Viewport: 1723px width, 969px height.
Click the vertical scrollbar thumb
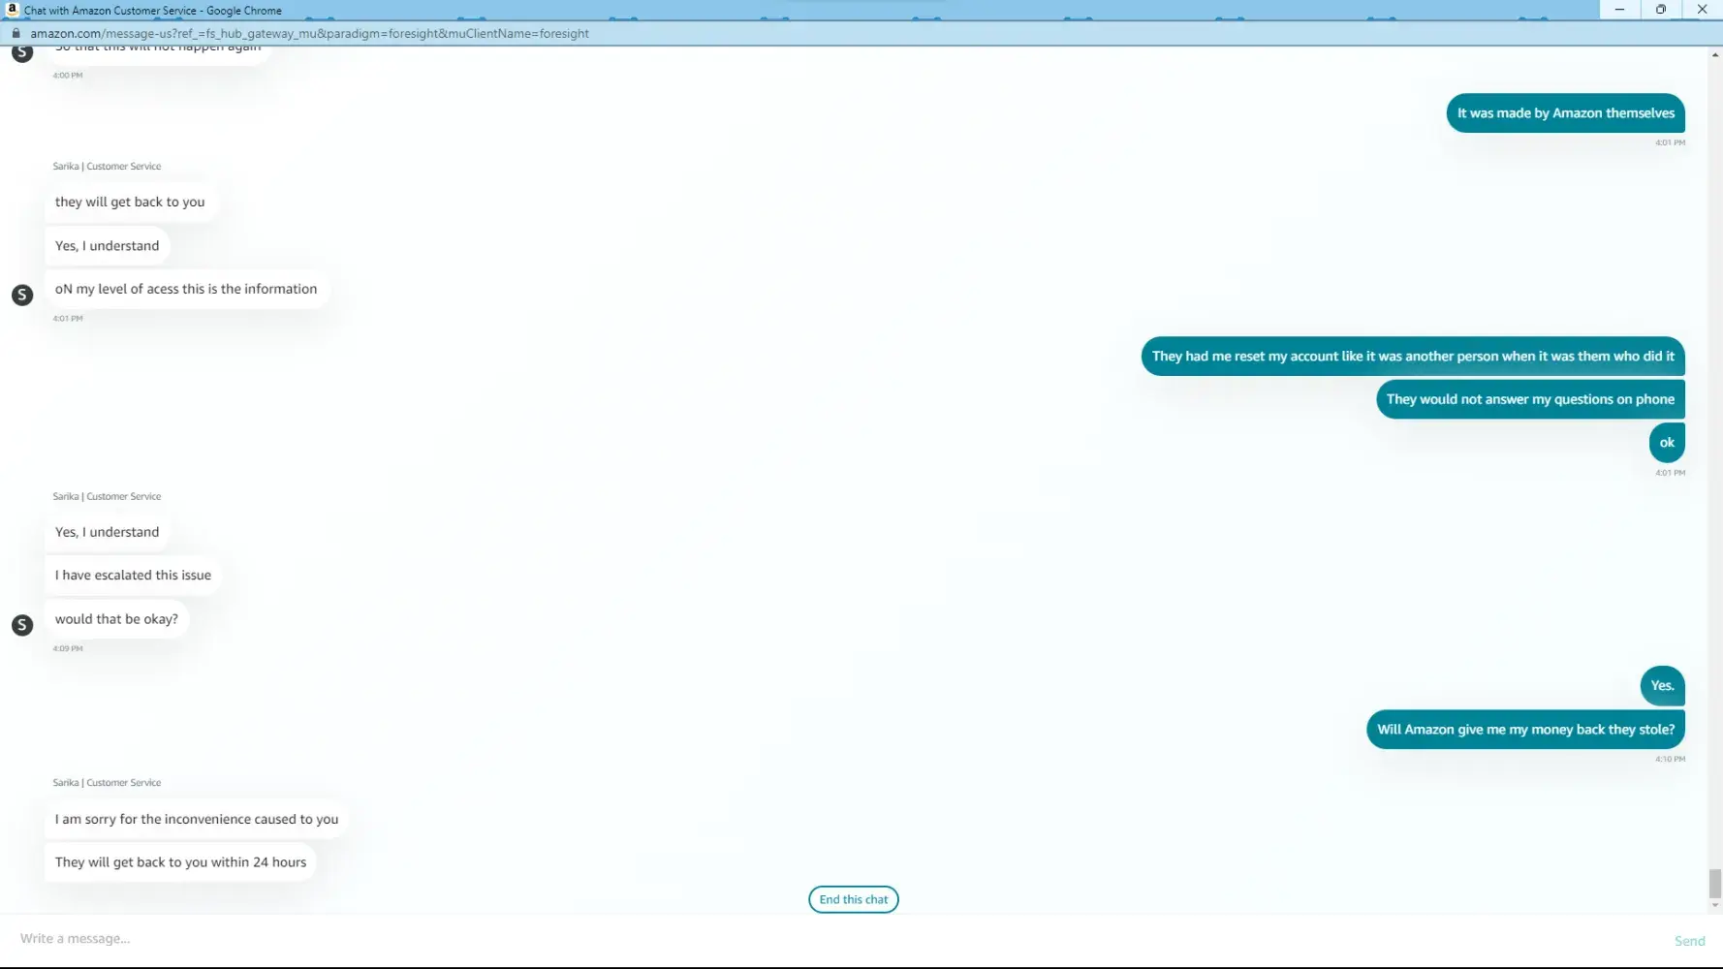tap(1715, 884)
